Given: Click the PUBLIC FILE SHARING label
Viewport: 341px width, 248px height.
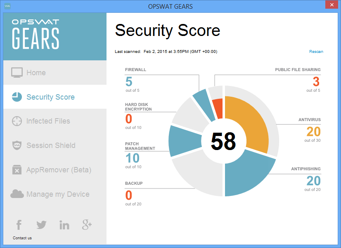Looking at the screenshot, I should (x=298, y=70).
